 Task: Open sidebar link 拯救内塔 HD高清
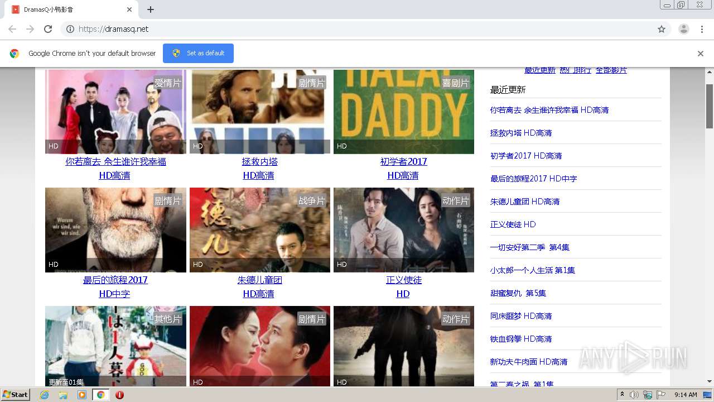pyautogui.click(x=521, y=133)
